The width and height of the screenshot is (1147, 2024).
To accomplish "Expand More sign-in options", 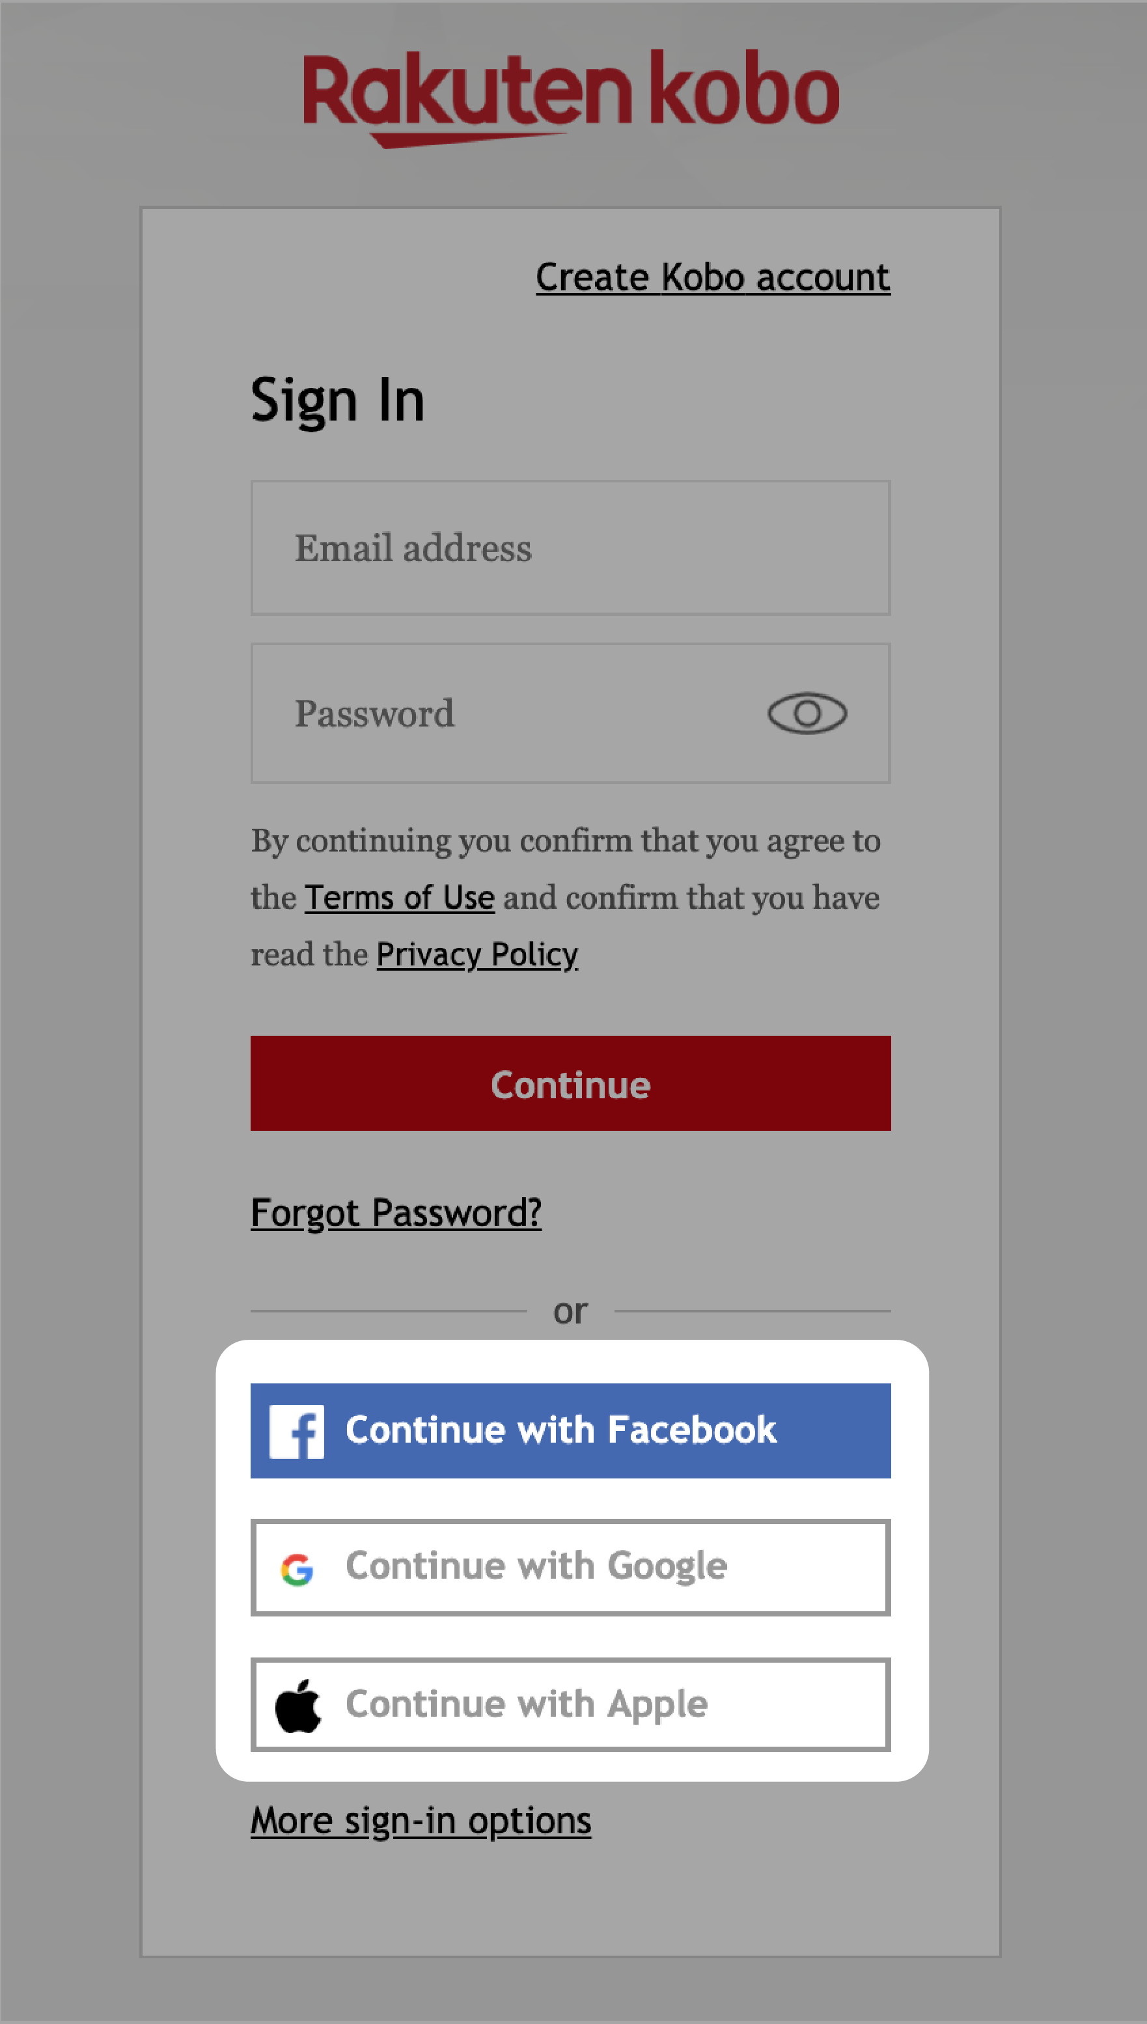I will point(421,1821).
